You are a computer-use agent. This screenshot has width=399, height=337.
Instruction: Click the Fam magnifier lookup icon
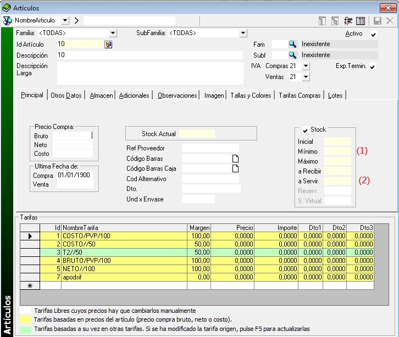[292, 44]
